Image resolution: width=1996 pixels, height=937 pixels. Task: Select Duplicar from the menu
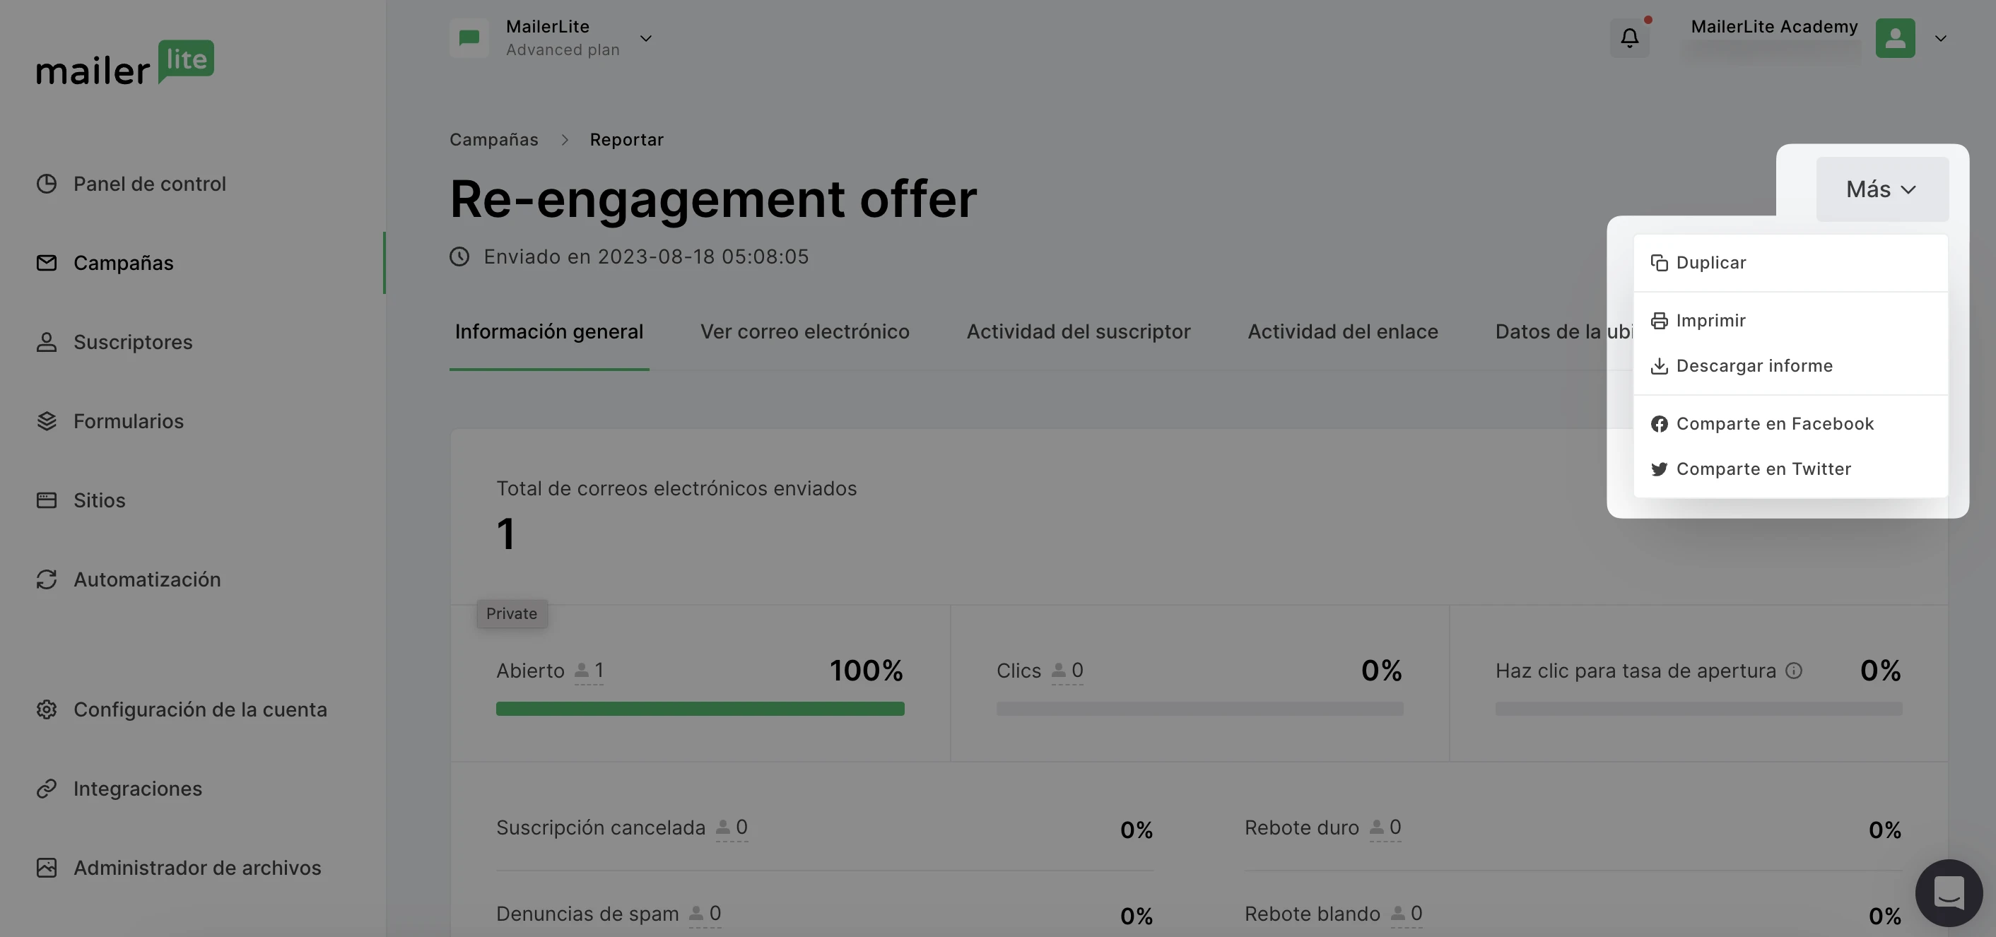pos(1710,262)
